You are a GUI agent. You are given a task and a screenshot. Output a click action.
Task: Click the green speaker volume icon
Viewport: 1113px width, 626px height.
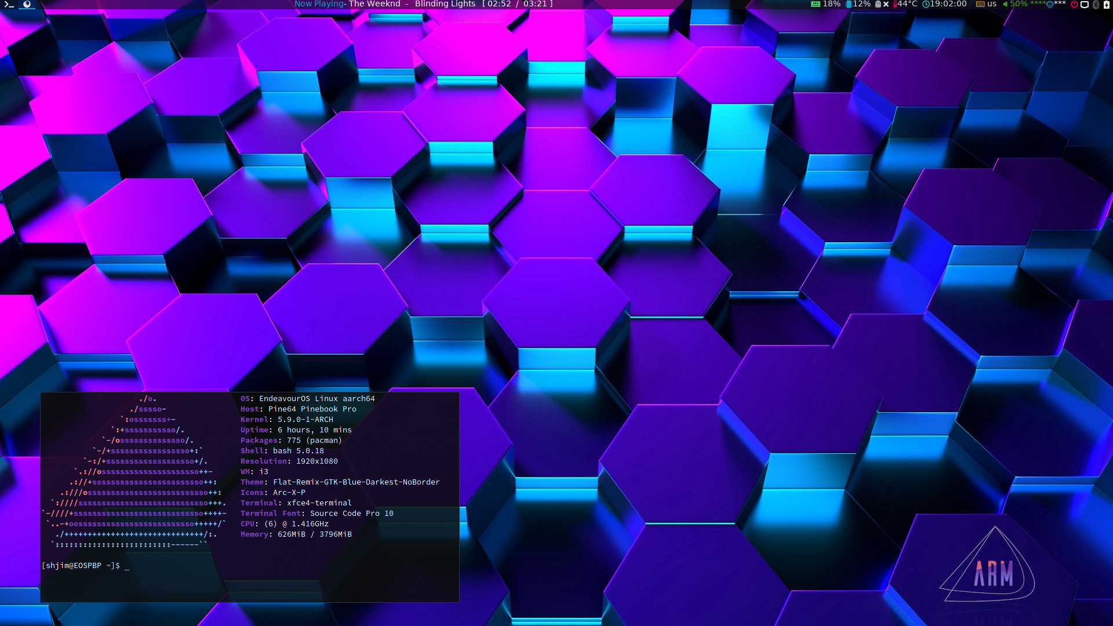[x=1005, y=4]
